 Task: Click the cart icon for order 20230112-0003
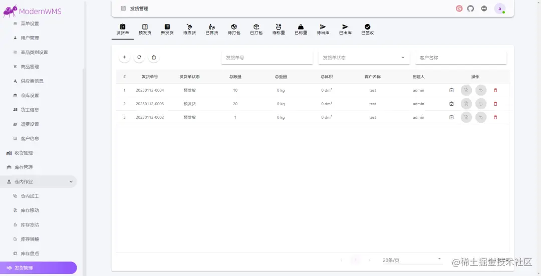(x=466, y=104)
